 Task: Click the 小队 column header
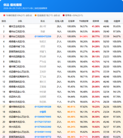[x=20, y=21]
